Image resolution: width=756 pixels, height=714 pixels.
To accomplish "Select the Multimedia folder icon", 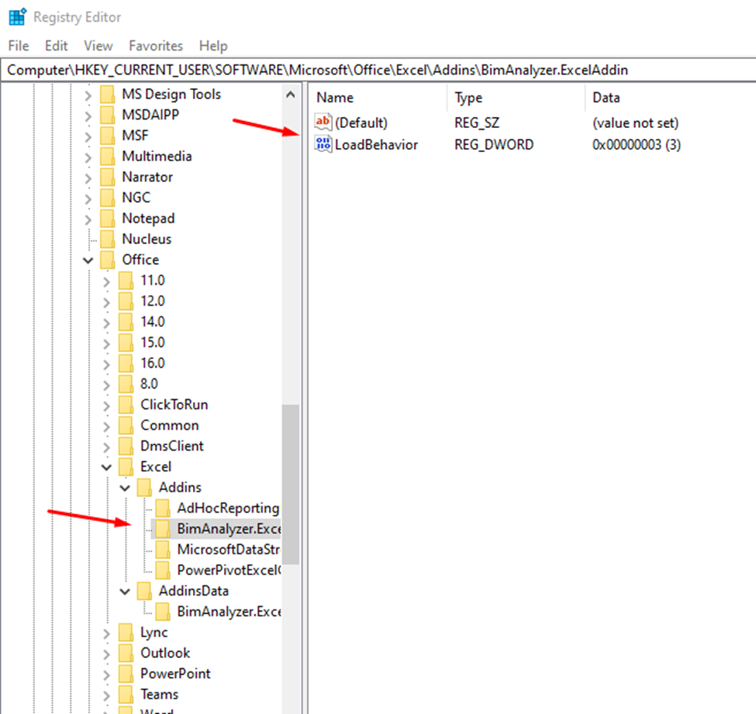I will [x=108, y=157].
